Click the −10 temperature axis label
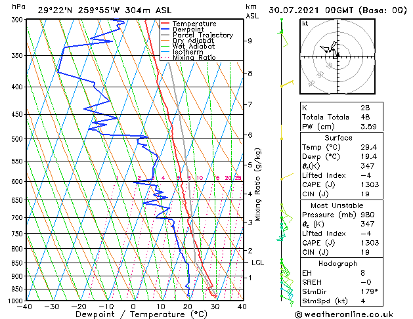The width and height of the screenshot is (413, 319). click(106, 307)
